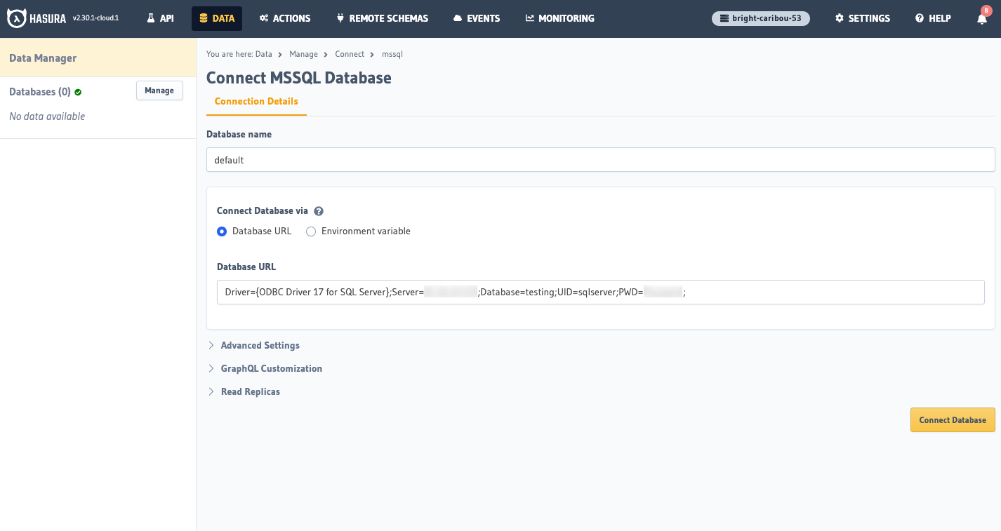Click the Connect MSSQL Database heading
Screen dimensions: 1001x531
[299, 78]
